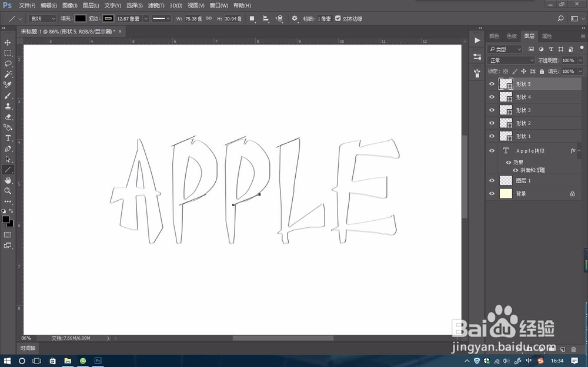Toggle the bevel and emboss effect visibility

point(515,170)
